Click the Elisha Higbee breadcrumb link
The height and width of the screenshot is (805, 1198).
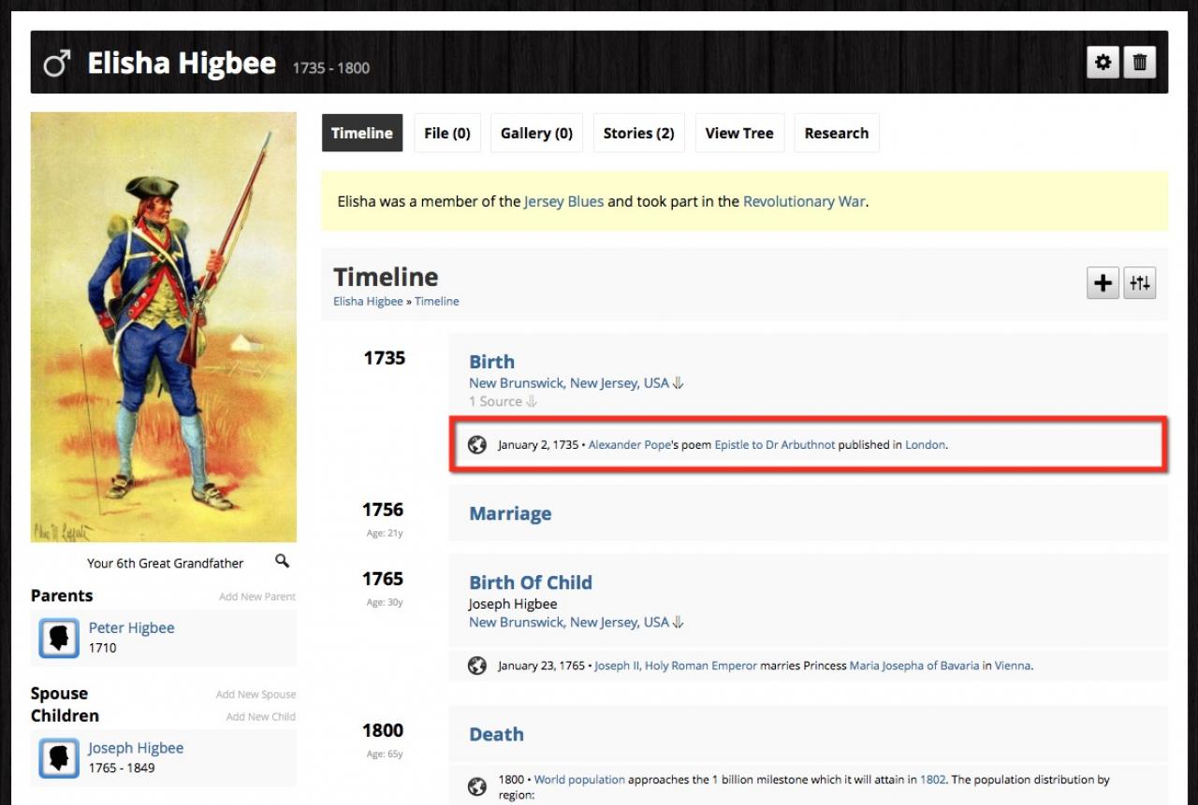pos(368,301)
